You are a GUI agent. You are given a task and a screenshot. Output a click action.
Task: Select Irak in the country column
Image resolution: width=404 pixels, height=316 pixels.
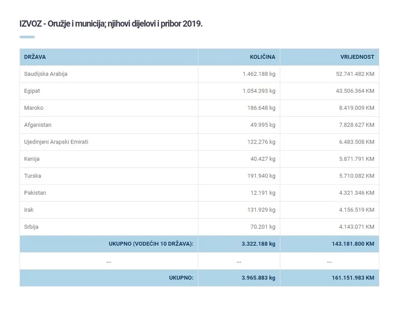[29, 210]
